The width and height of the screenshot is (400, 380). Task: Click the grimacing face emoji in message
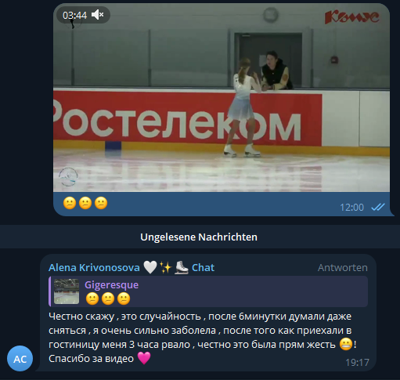point(346,344)
